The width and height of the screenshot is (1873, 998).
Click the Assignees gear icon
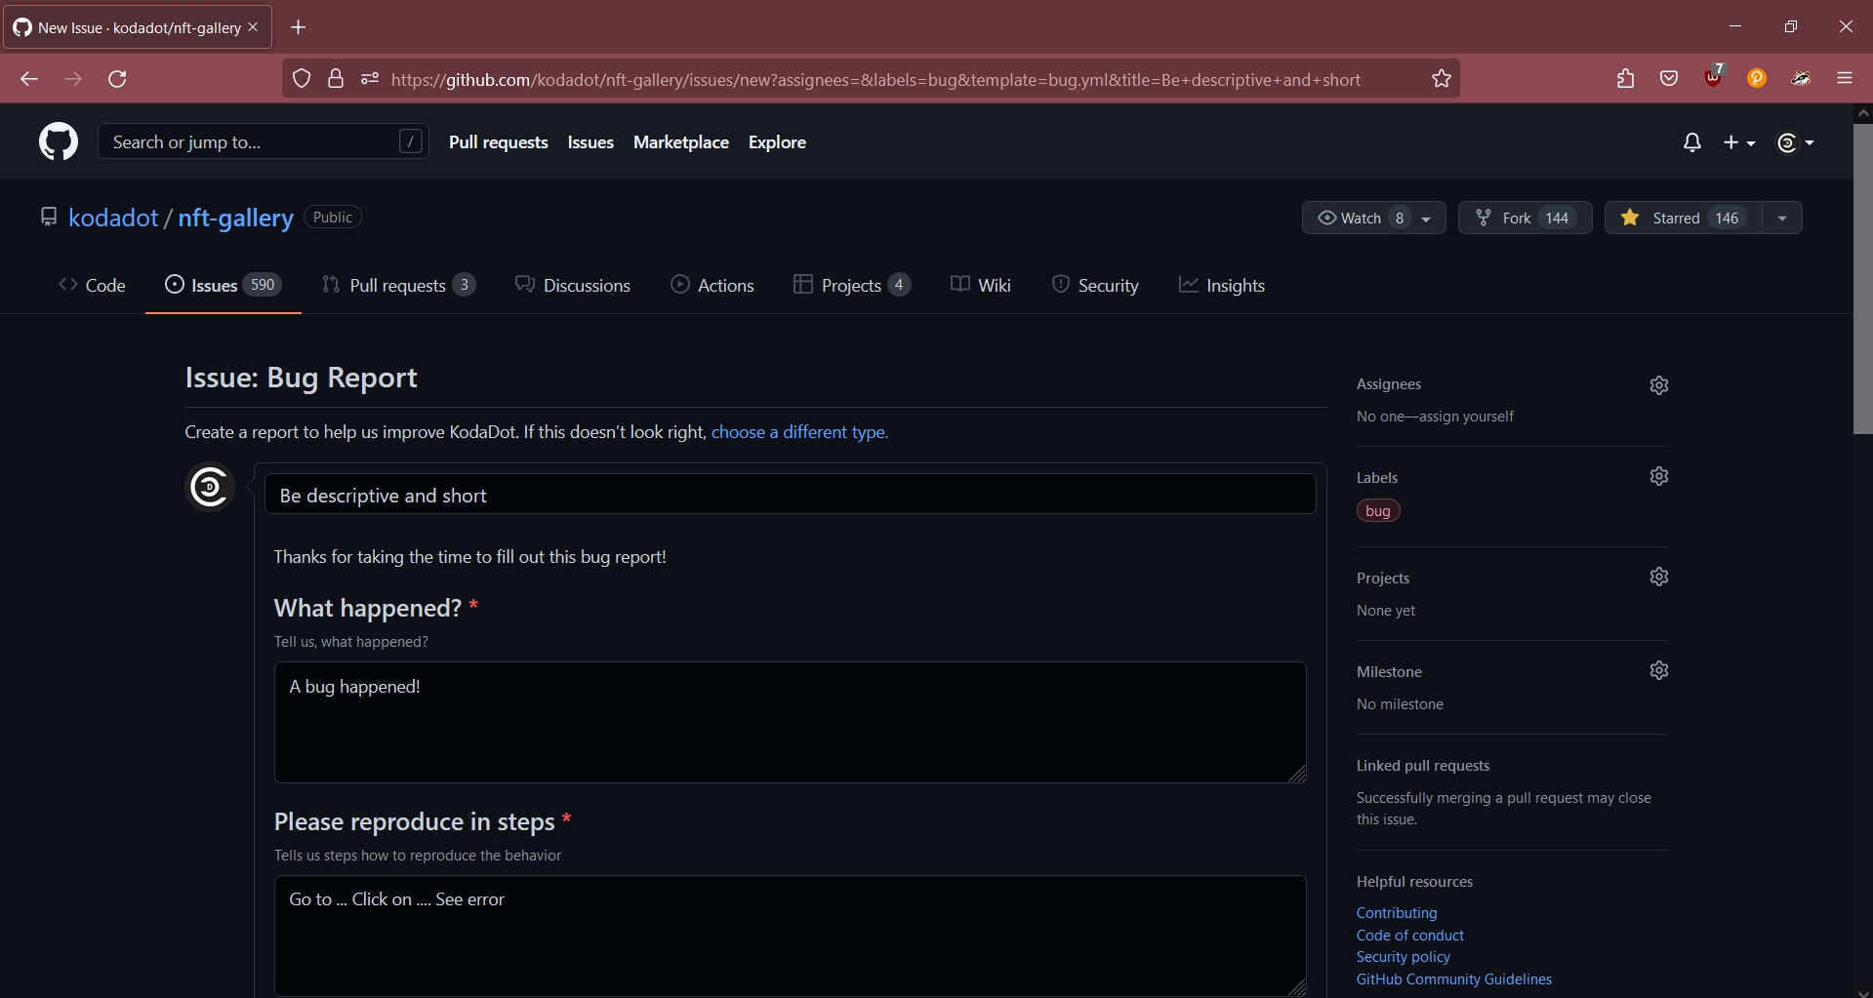(1659, 385)
